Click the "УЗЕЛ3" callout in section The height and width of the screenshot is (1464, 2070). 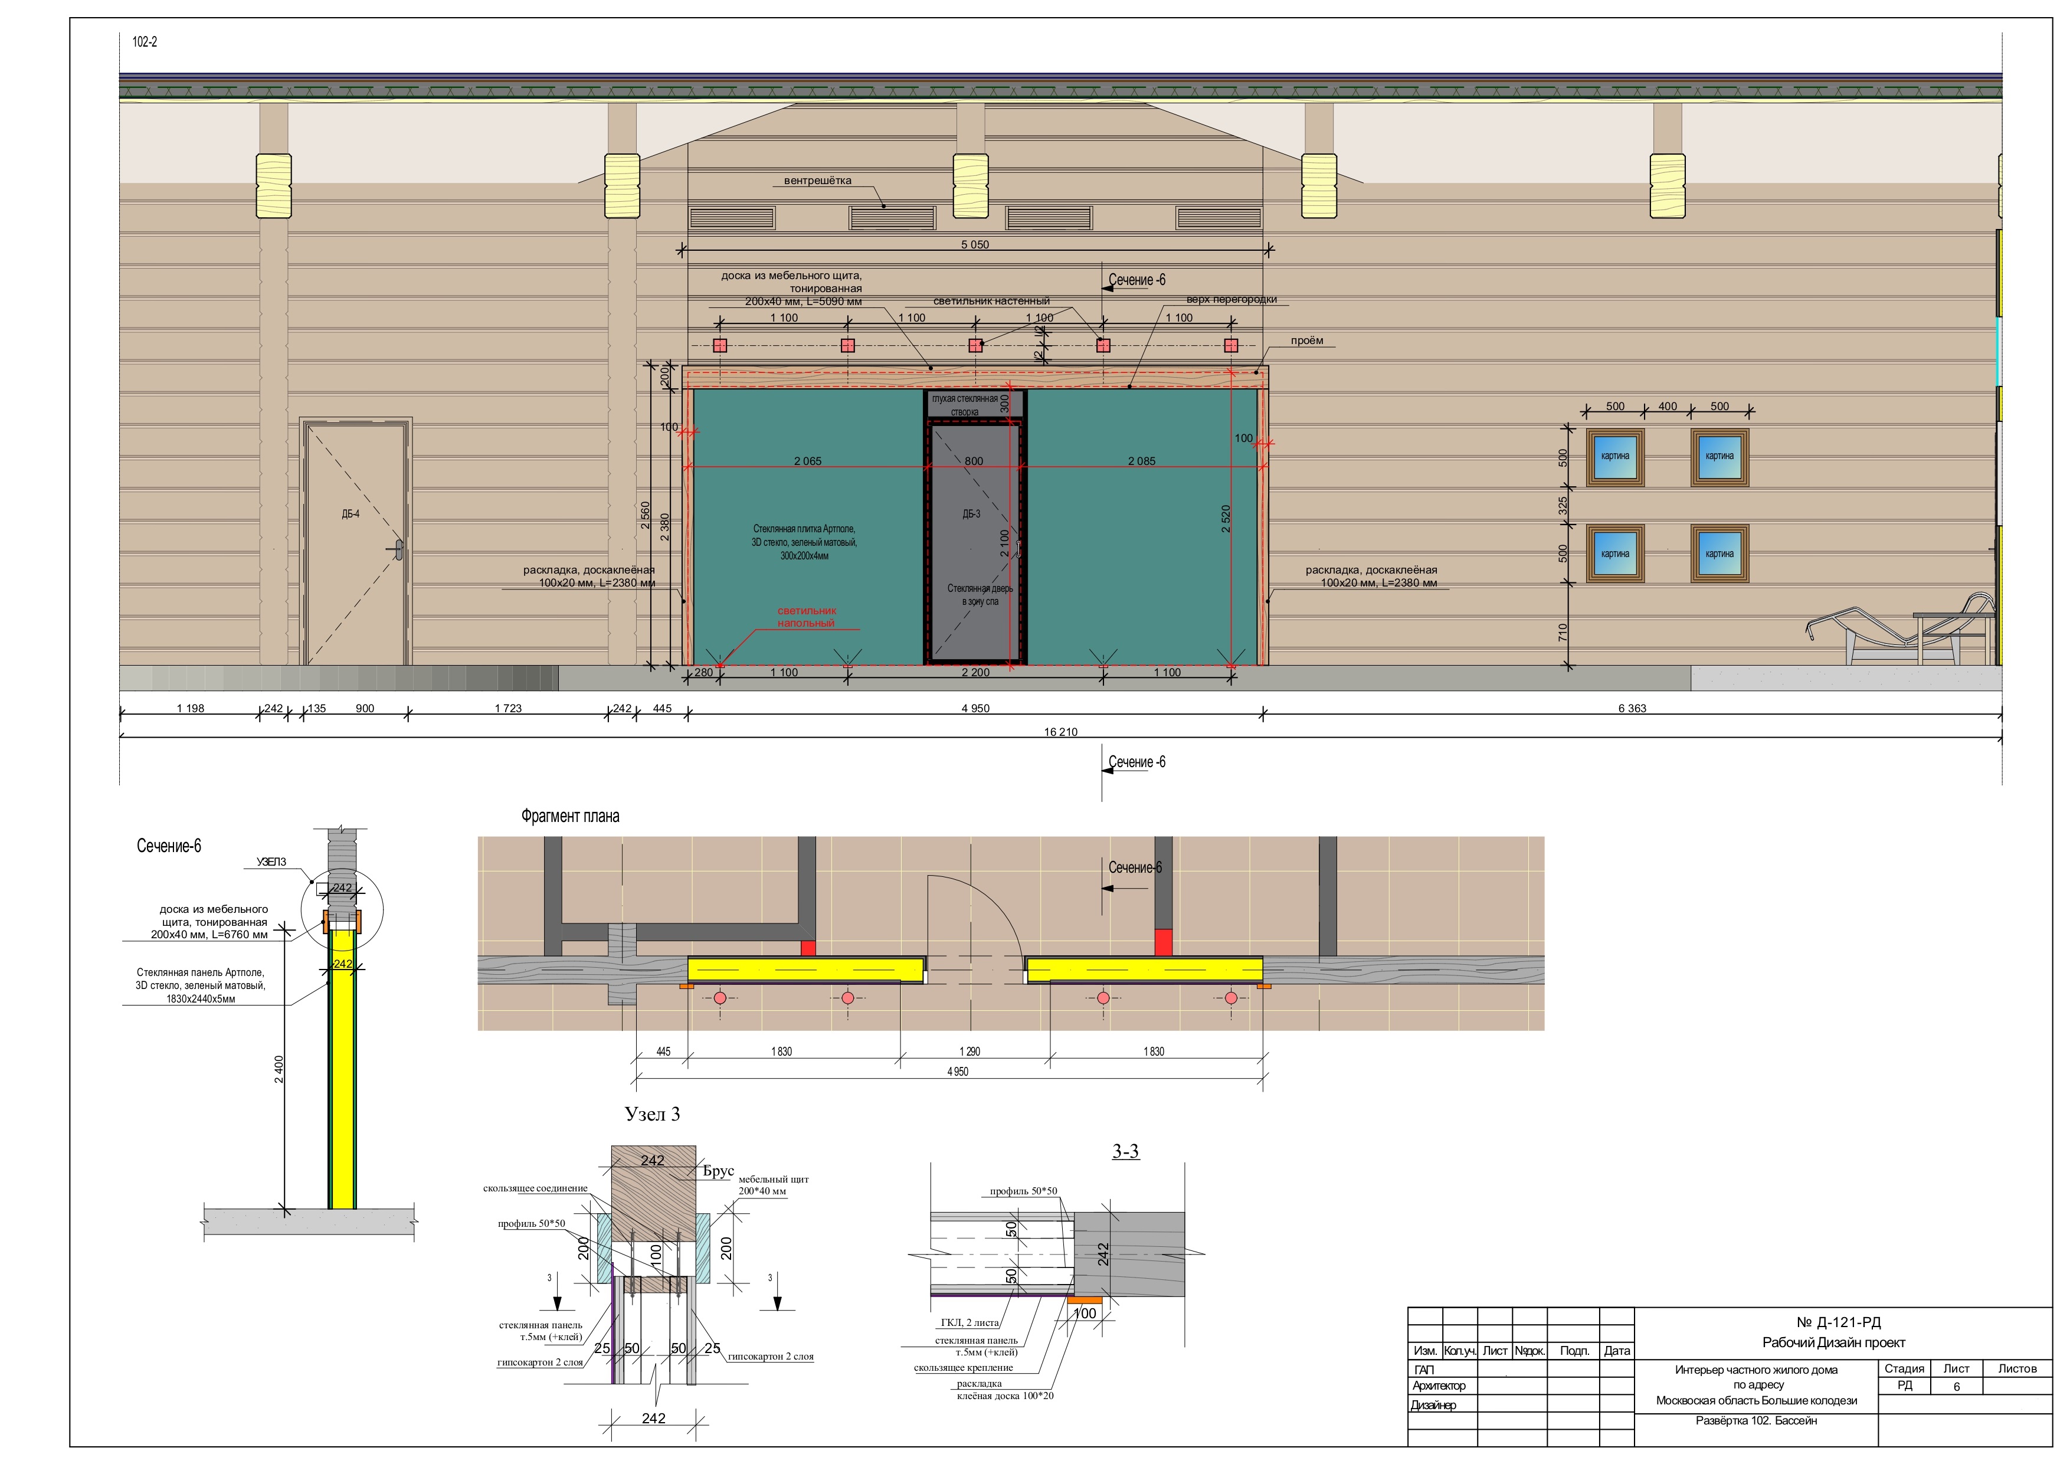[x=271, y=862]
